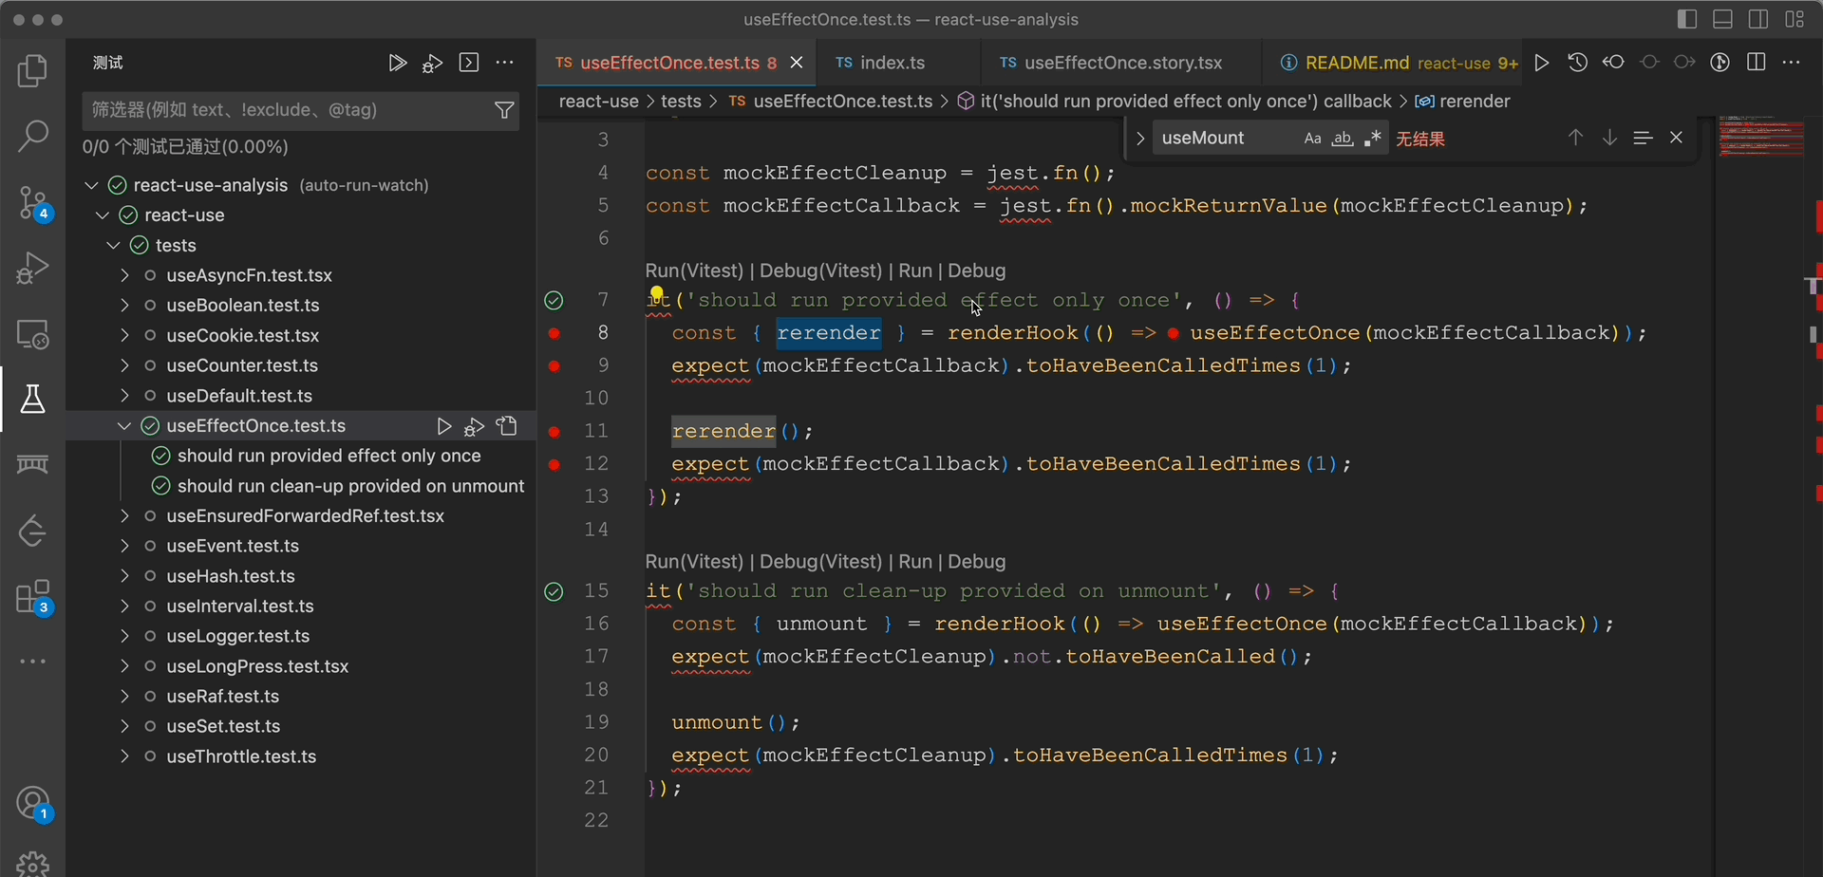Viewport: 1823px width, 877px height.
Task: Remove the breakpoint on line 9
Action: coord(554,366)
